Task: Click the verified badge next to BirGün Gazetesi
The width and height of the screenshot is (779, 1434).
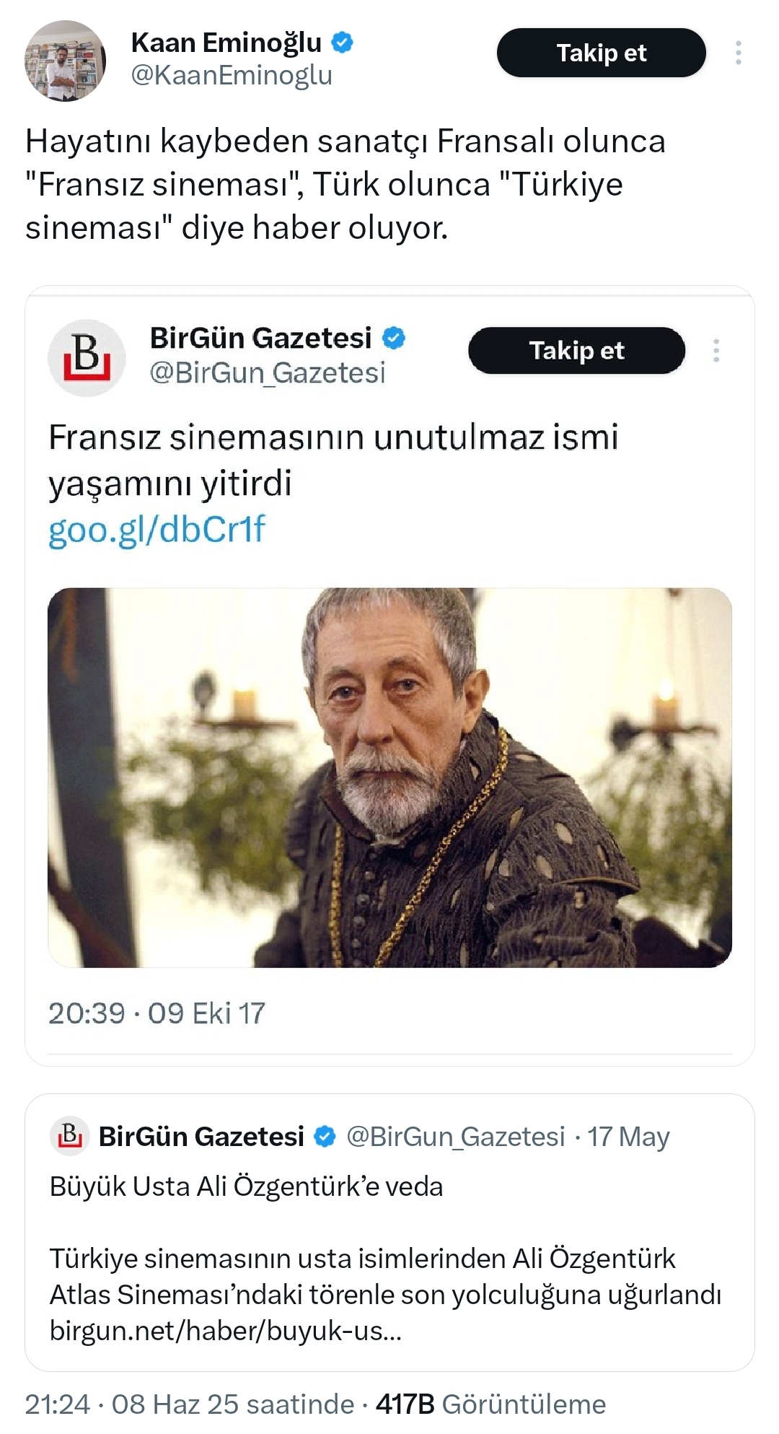Action: (x=394, y=338)
